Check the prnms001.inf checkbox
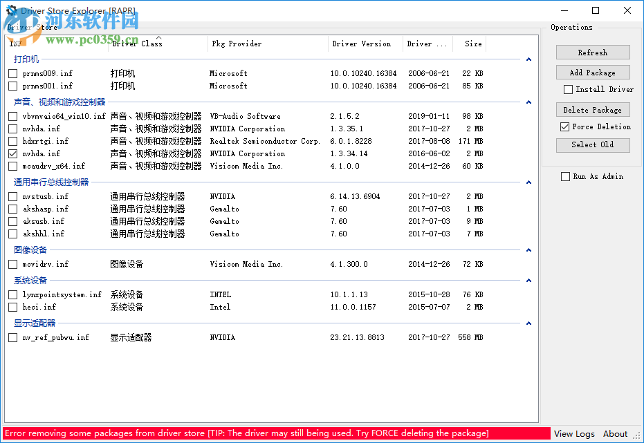 (x=12, y=86)
